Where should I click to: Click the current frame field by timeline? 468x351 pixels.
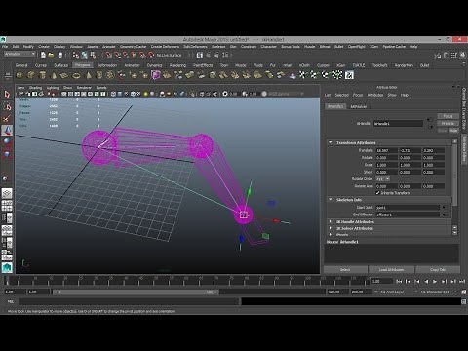pyautogui.click(x=382, y=281)
